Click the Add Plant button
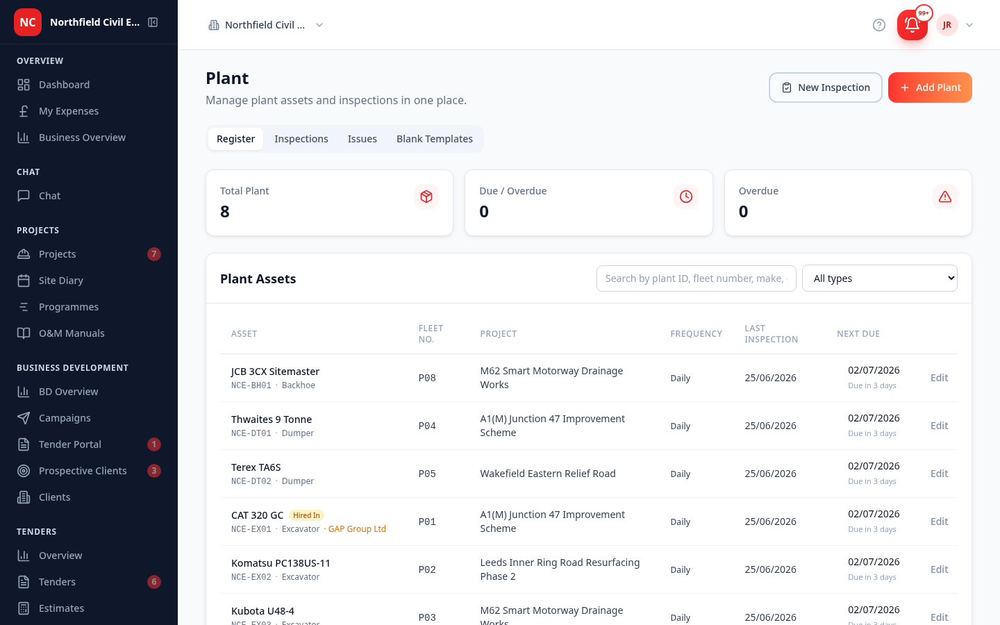Viewport: 1000px width, 625px height. [930, 87]
